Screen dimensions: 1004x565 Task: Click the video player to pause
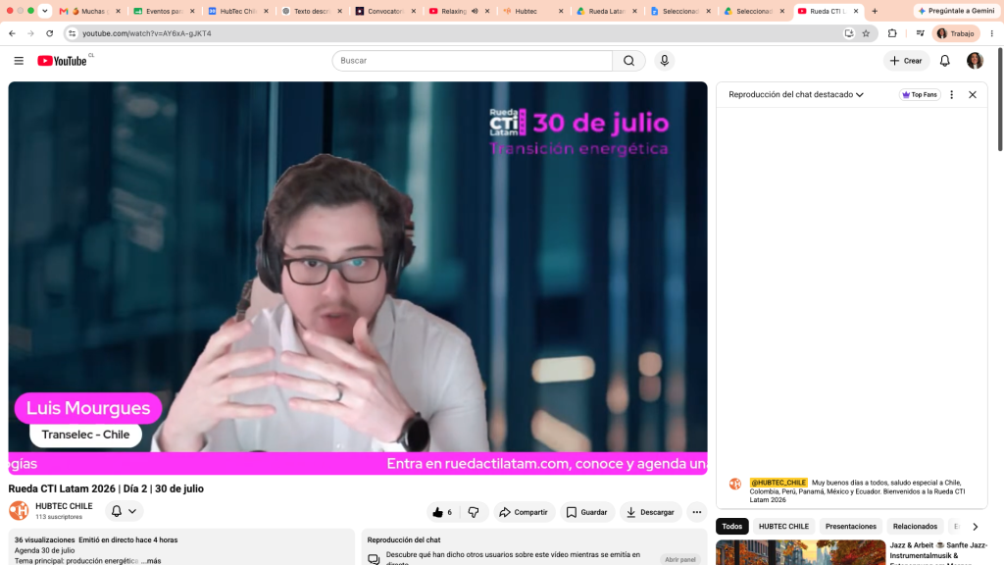[358, 276]
